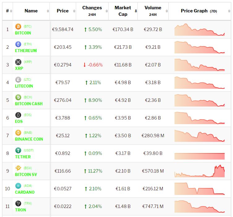Click the Changes 24H column header
The width and height of the screenshot is (233, 217).
point(92,11)
